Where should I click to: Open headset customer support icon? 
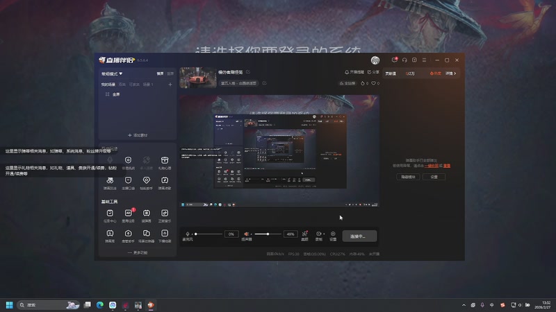[404, 60]
